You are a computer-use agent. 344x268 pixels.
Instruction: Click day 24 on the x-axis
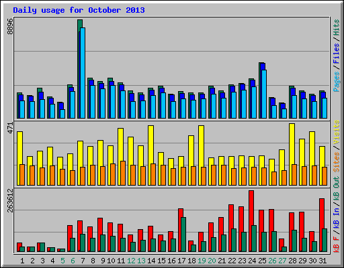tap(252, 261)
